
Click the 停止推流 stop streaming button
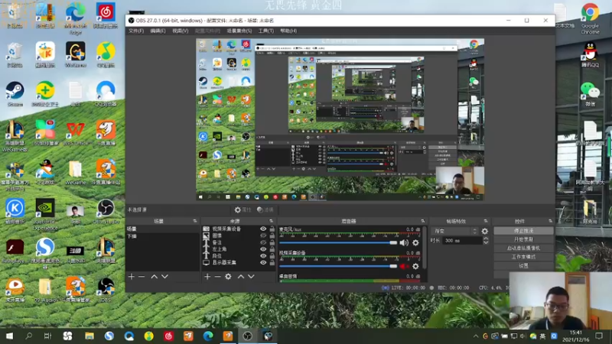point(523,231)
